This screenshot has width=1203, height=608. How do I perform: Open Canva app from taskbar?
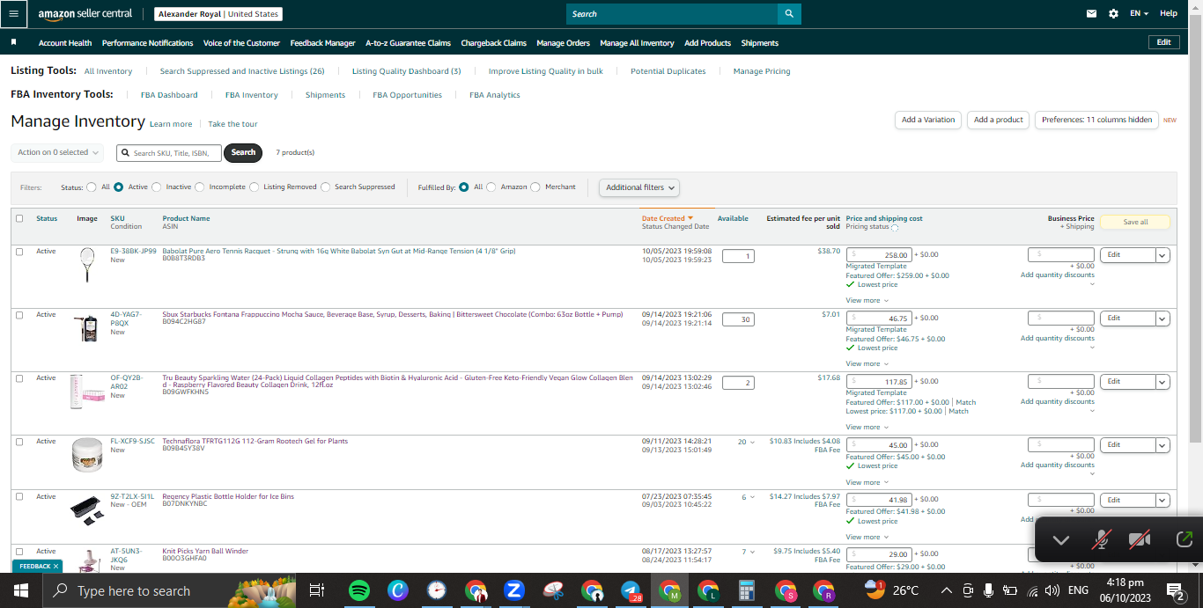pos(398,590)
